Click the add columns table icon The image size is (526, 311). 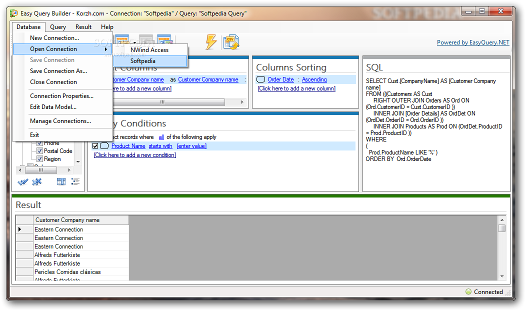[x=61, y=182]
